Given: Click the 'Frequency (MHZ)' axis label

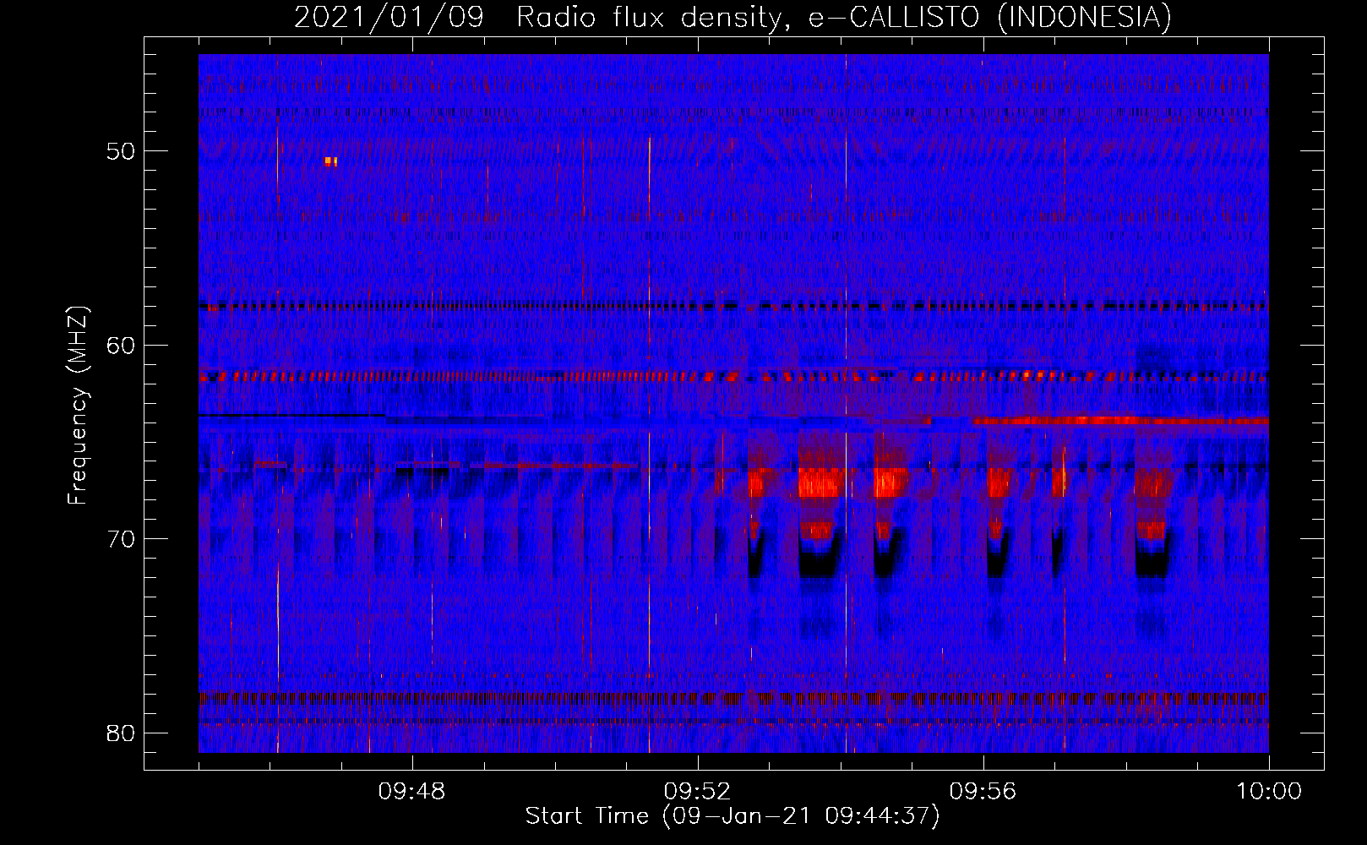Looking at the screenshot, I should pyautogui.click(x=78, y=406).
